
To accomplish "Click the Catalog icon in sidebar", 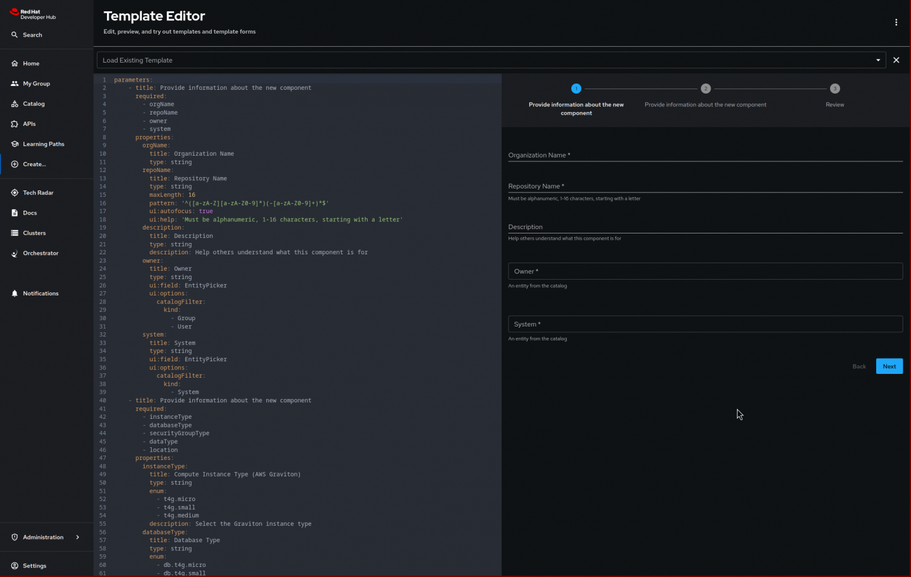I will 15,104.
